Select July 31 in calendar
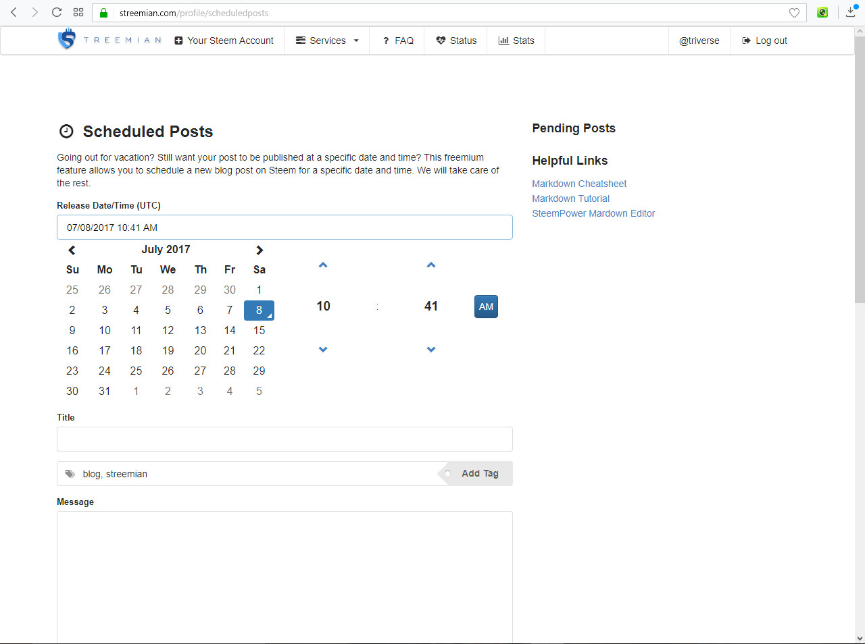The height and width of the screenshot is (644, 865). point(104,391)
